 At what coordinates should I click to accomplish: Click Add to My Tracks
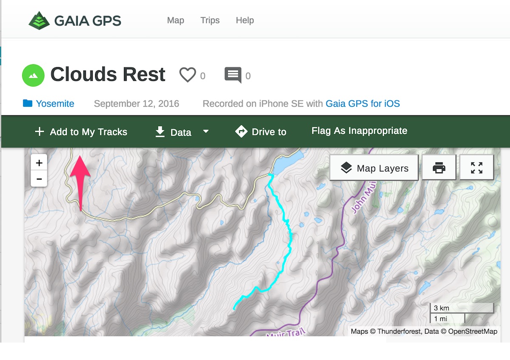point(81,132)
